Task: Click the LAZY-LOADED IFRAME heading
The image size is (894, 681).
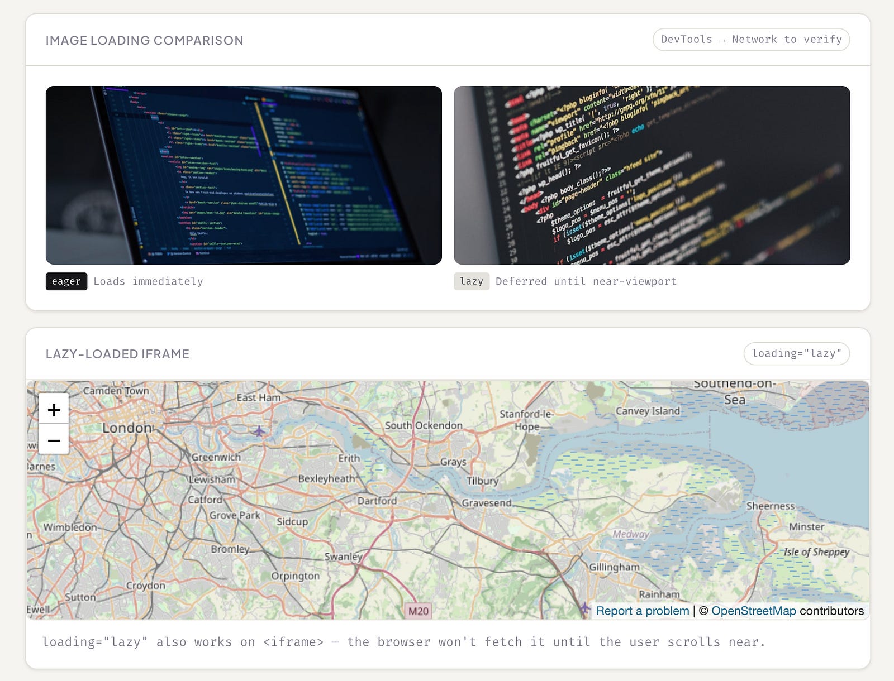Action: click(117, 354)
